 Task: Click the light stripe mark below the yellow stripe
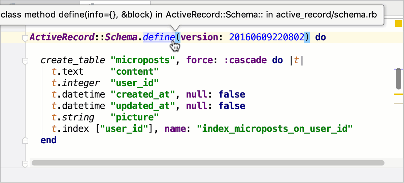[398, 104]
